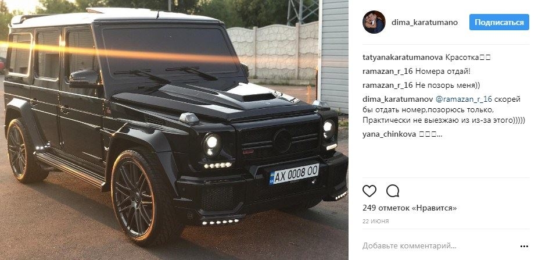View the 249 отметок «Нравится» likes list
542x260 pixels.
[410, 208]
